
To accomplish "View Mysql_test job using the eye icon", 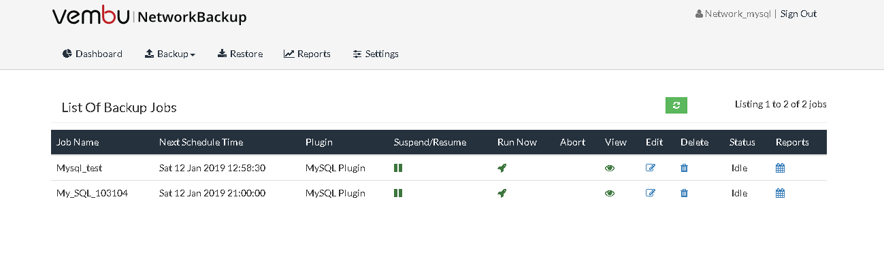I will click(610, 168).
